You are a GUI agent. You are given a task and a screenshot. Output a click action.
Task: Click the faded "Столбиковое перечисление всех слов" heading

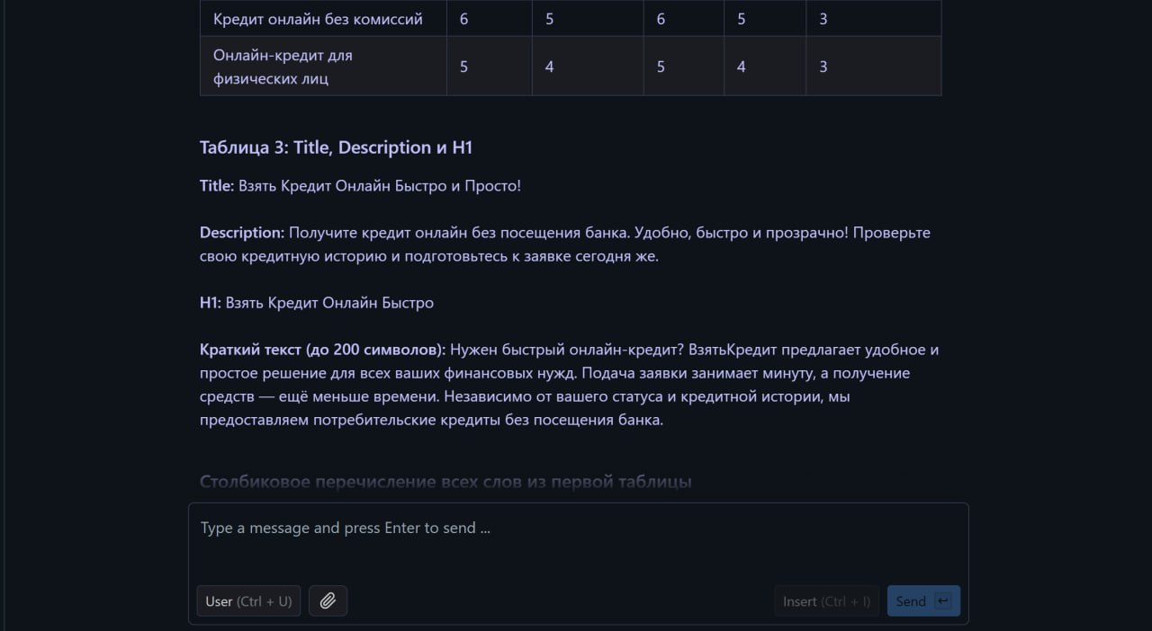click(x=445, y=482)
